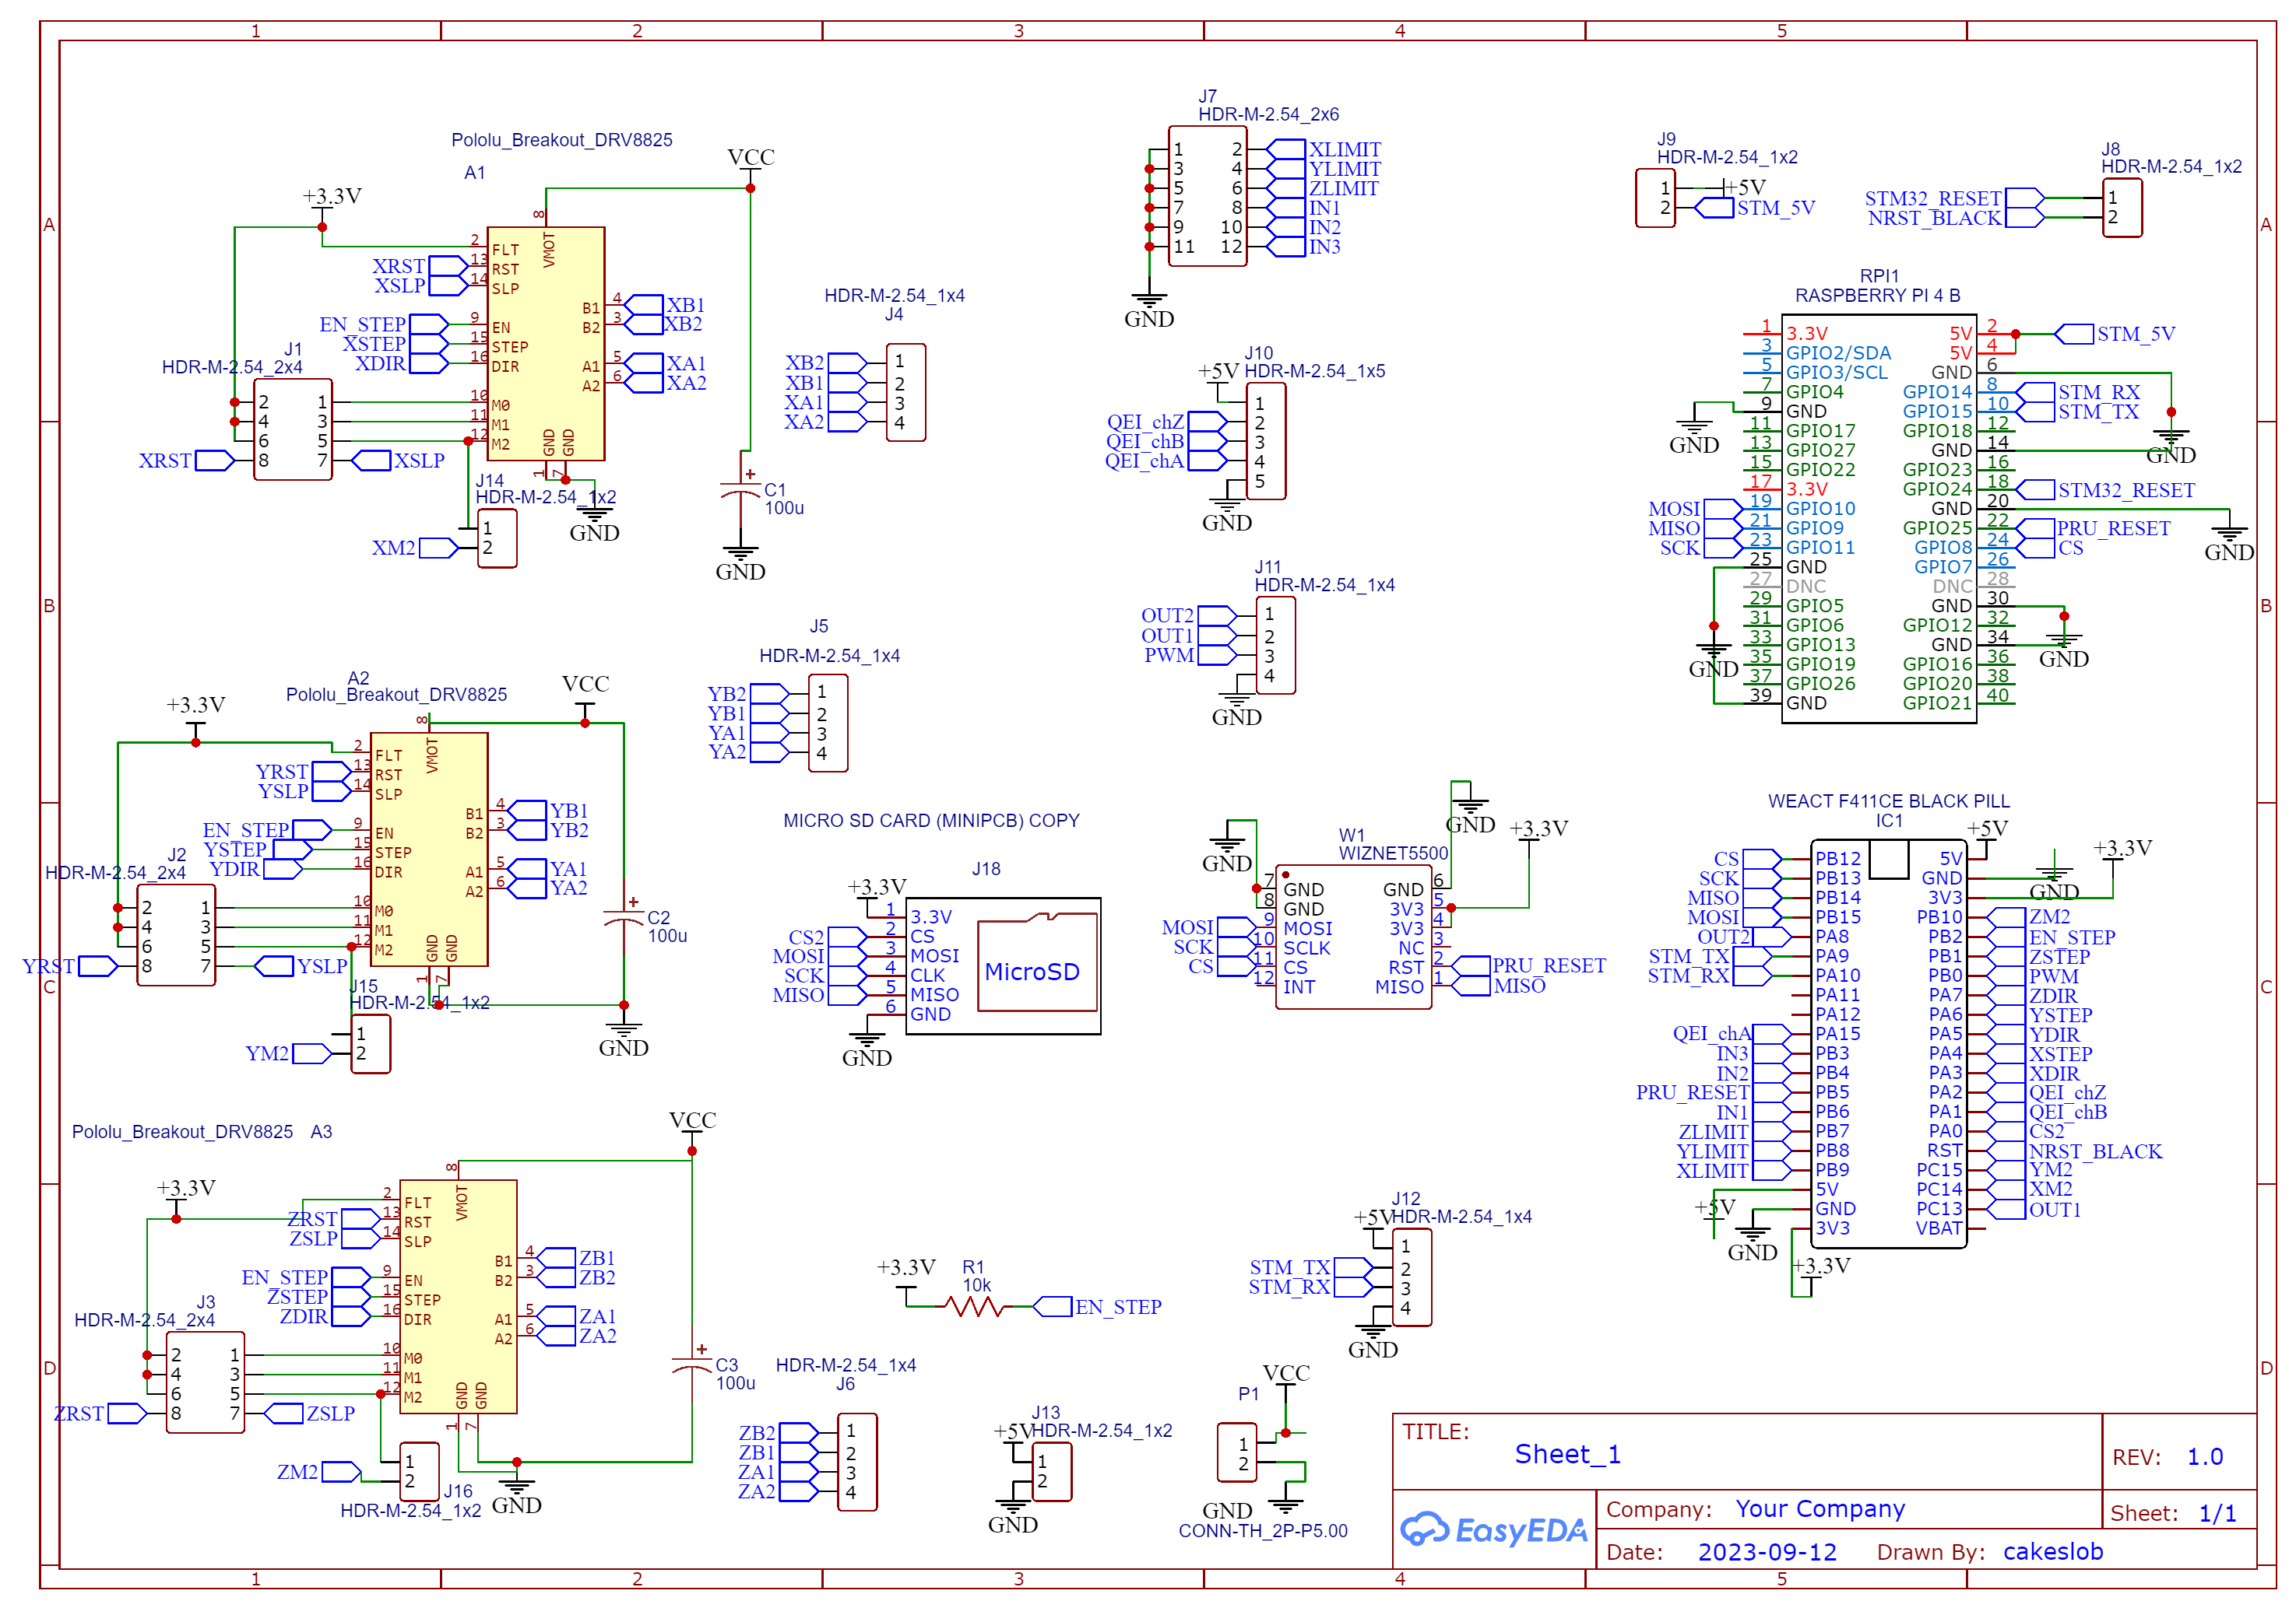Select the J12 1x4 header body
2296x1608 pixels.
tap(1412, 1277)
